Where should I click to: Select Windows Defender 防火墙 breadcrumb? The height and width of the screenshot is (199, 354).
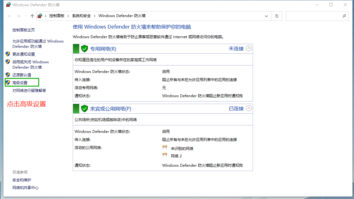[x=122, y=16]
